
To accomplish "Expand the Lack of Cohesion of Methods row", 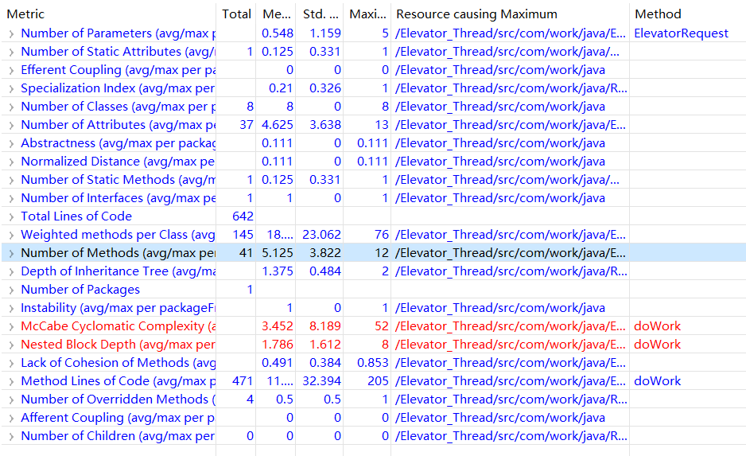I will [11, 363].
